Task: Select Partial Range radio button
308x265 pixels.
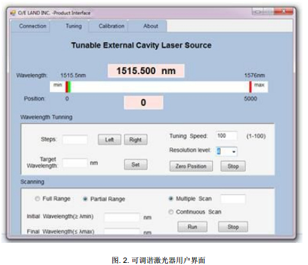Action: (x=85, y=199)
